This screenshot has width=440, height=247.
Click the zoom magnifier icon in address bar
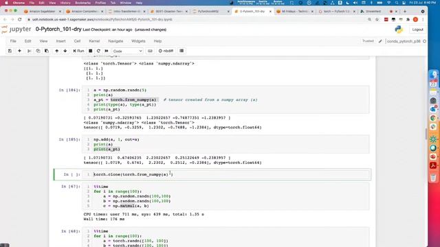coord(369,20)
